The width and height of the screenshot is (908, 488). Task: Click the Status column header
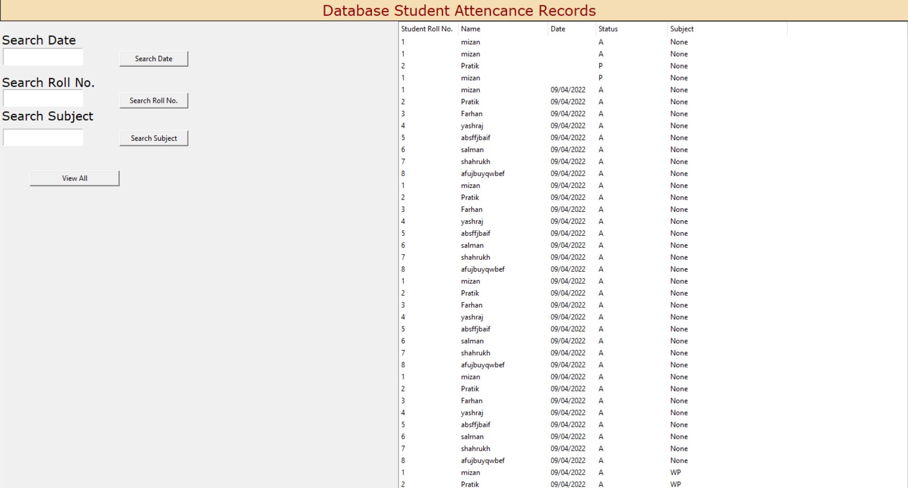click(631, 29)
